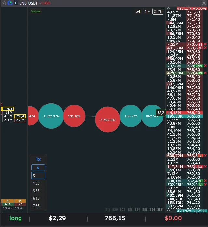Open the price step dropdown showing 1

pos(147,11)
